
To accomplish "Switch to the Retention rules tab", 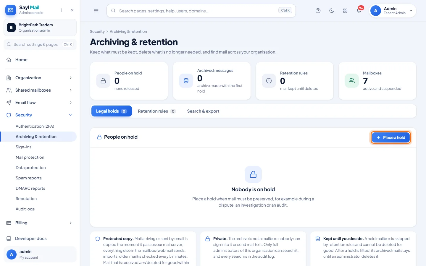I will click(x=157, y=111).
